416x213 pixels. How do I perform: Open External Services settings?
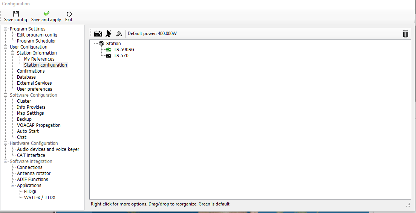[x=34, y=83]
